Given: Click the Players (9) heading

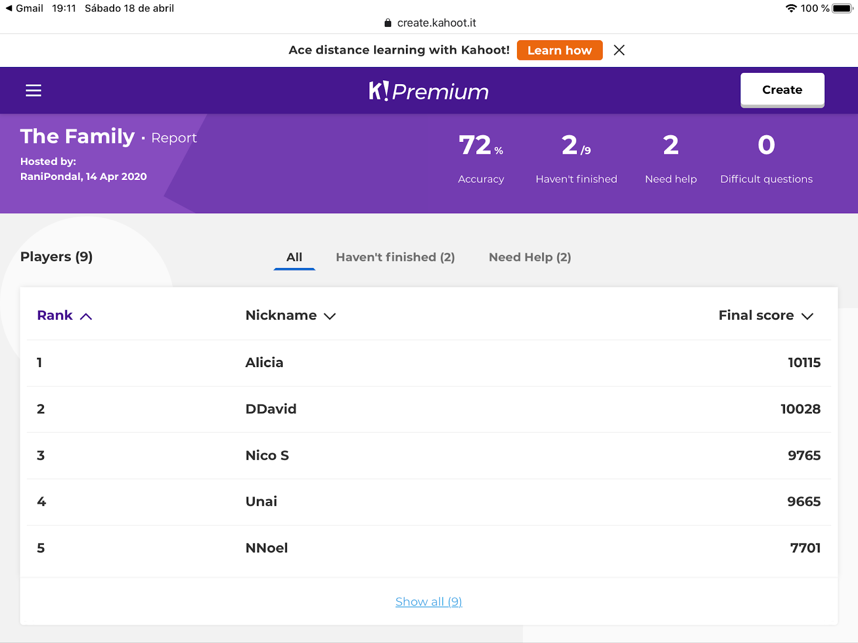Looking at the screenshot, I should [x=56, y=257].
